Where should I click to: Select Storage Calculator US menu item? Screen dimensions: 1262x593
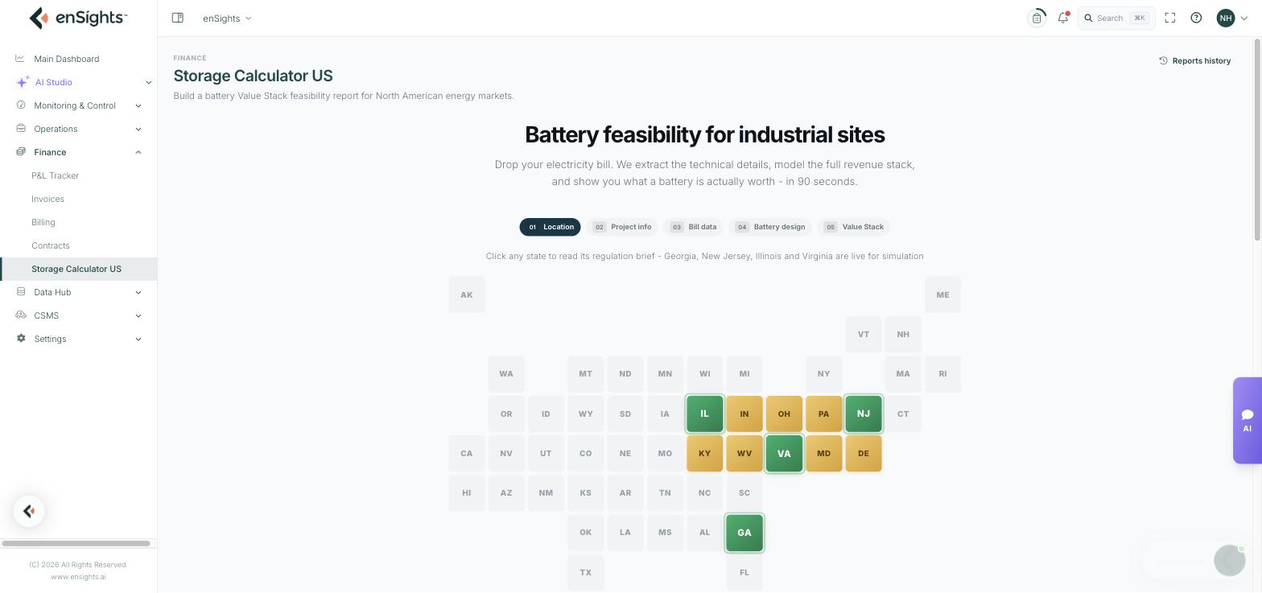click(x=79, y=269)
